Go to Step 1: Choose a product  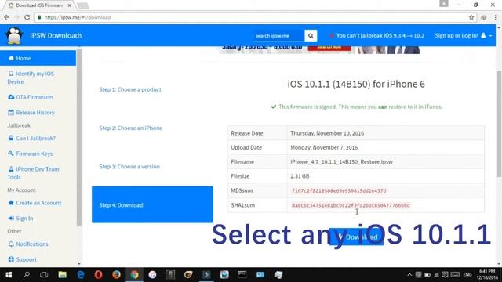130,89
